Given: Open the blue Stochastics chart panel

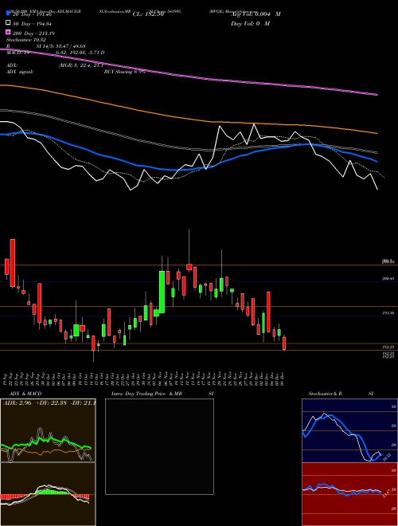Looking at the screenshot, I should (x=349, y=430).
